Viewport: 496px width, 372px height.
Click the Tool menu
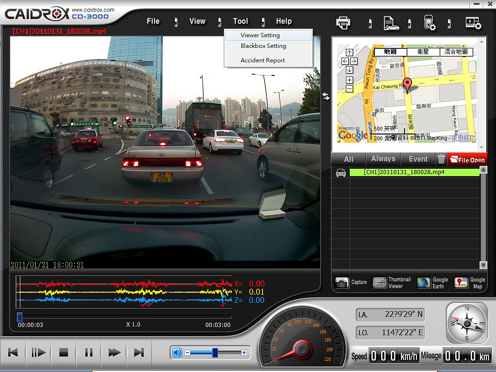[240, 21]
